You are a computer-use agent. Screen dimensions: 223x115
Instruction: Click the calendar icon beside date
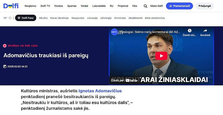[x=5, y=66]
